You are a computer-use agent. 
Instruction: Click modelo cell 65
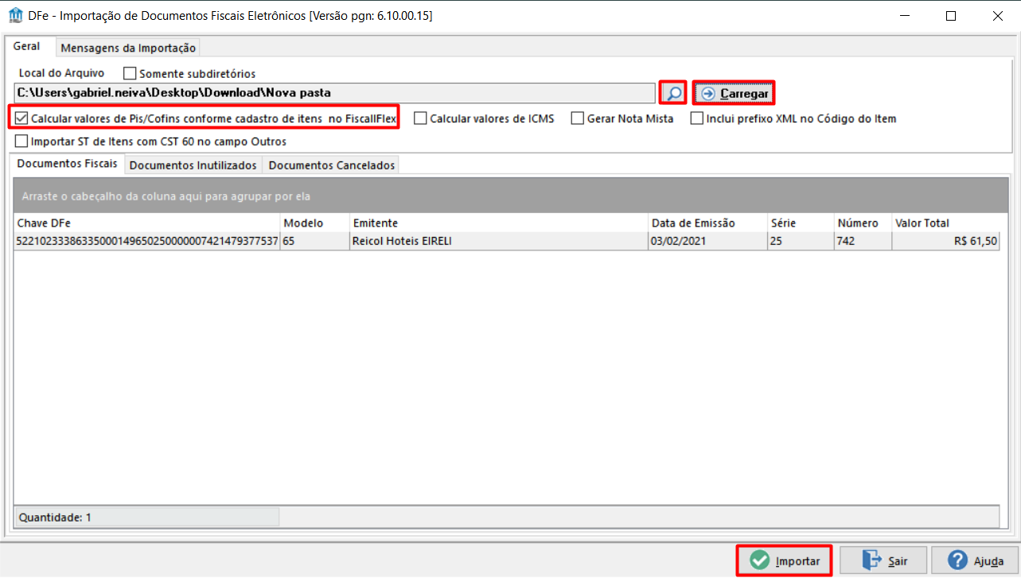click(x=315, y=241)
